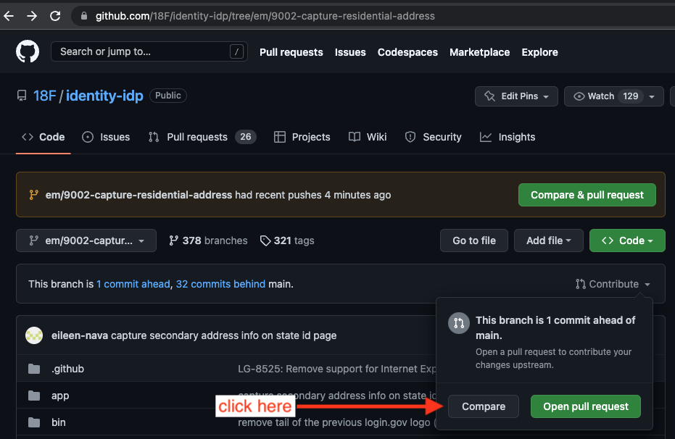Expand the branch selector dropdown
This screenshot has height=439, width=675.
click(86, 241)
